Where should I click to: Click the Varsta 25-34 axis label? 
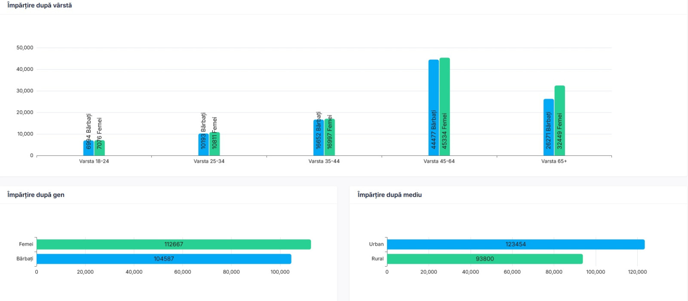coord(209,161)
